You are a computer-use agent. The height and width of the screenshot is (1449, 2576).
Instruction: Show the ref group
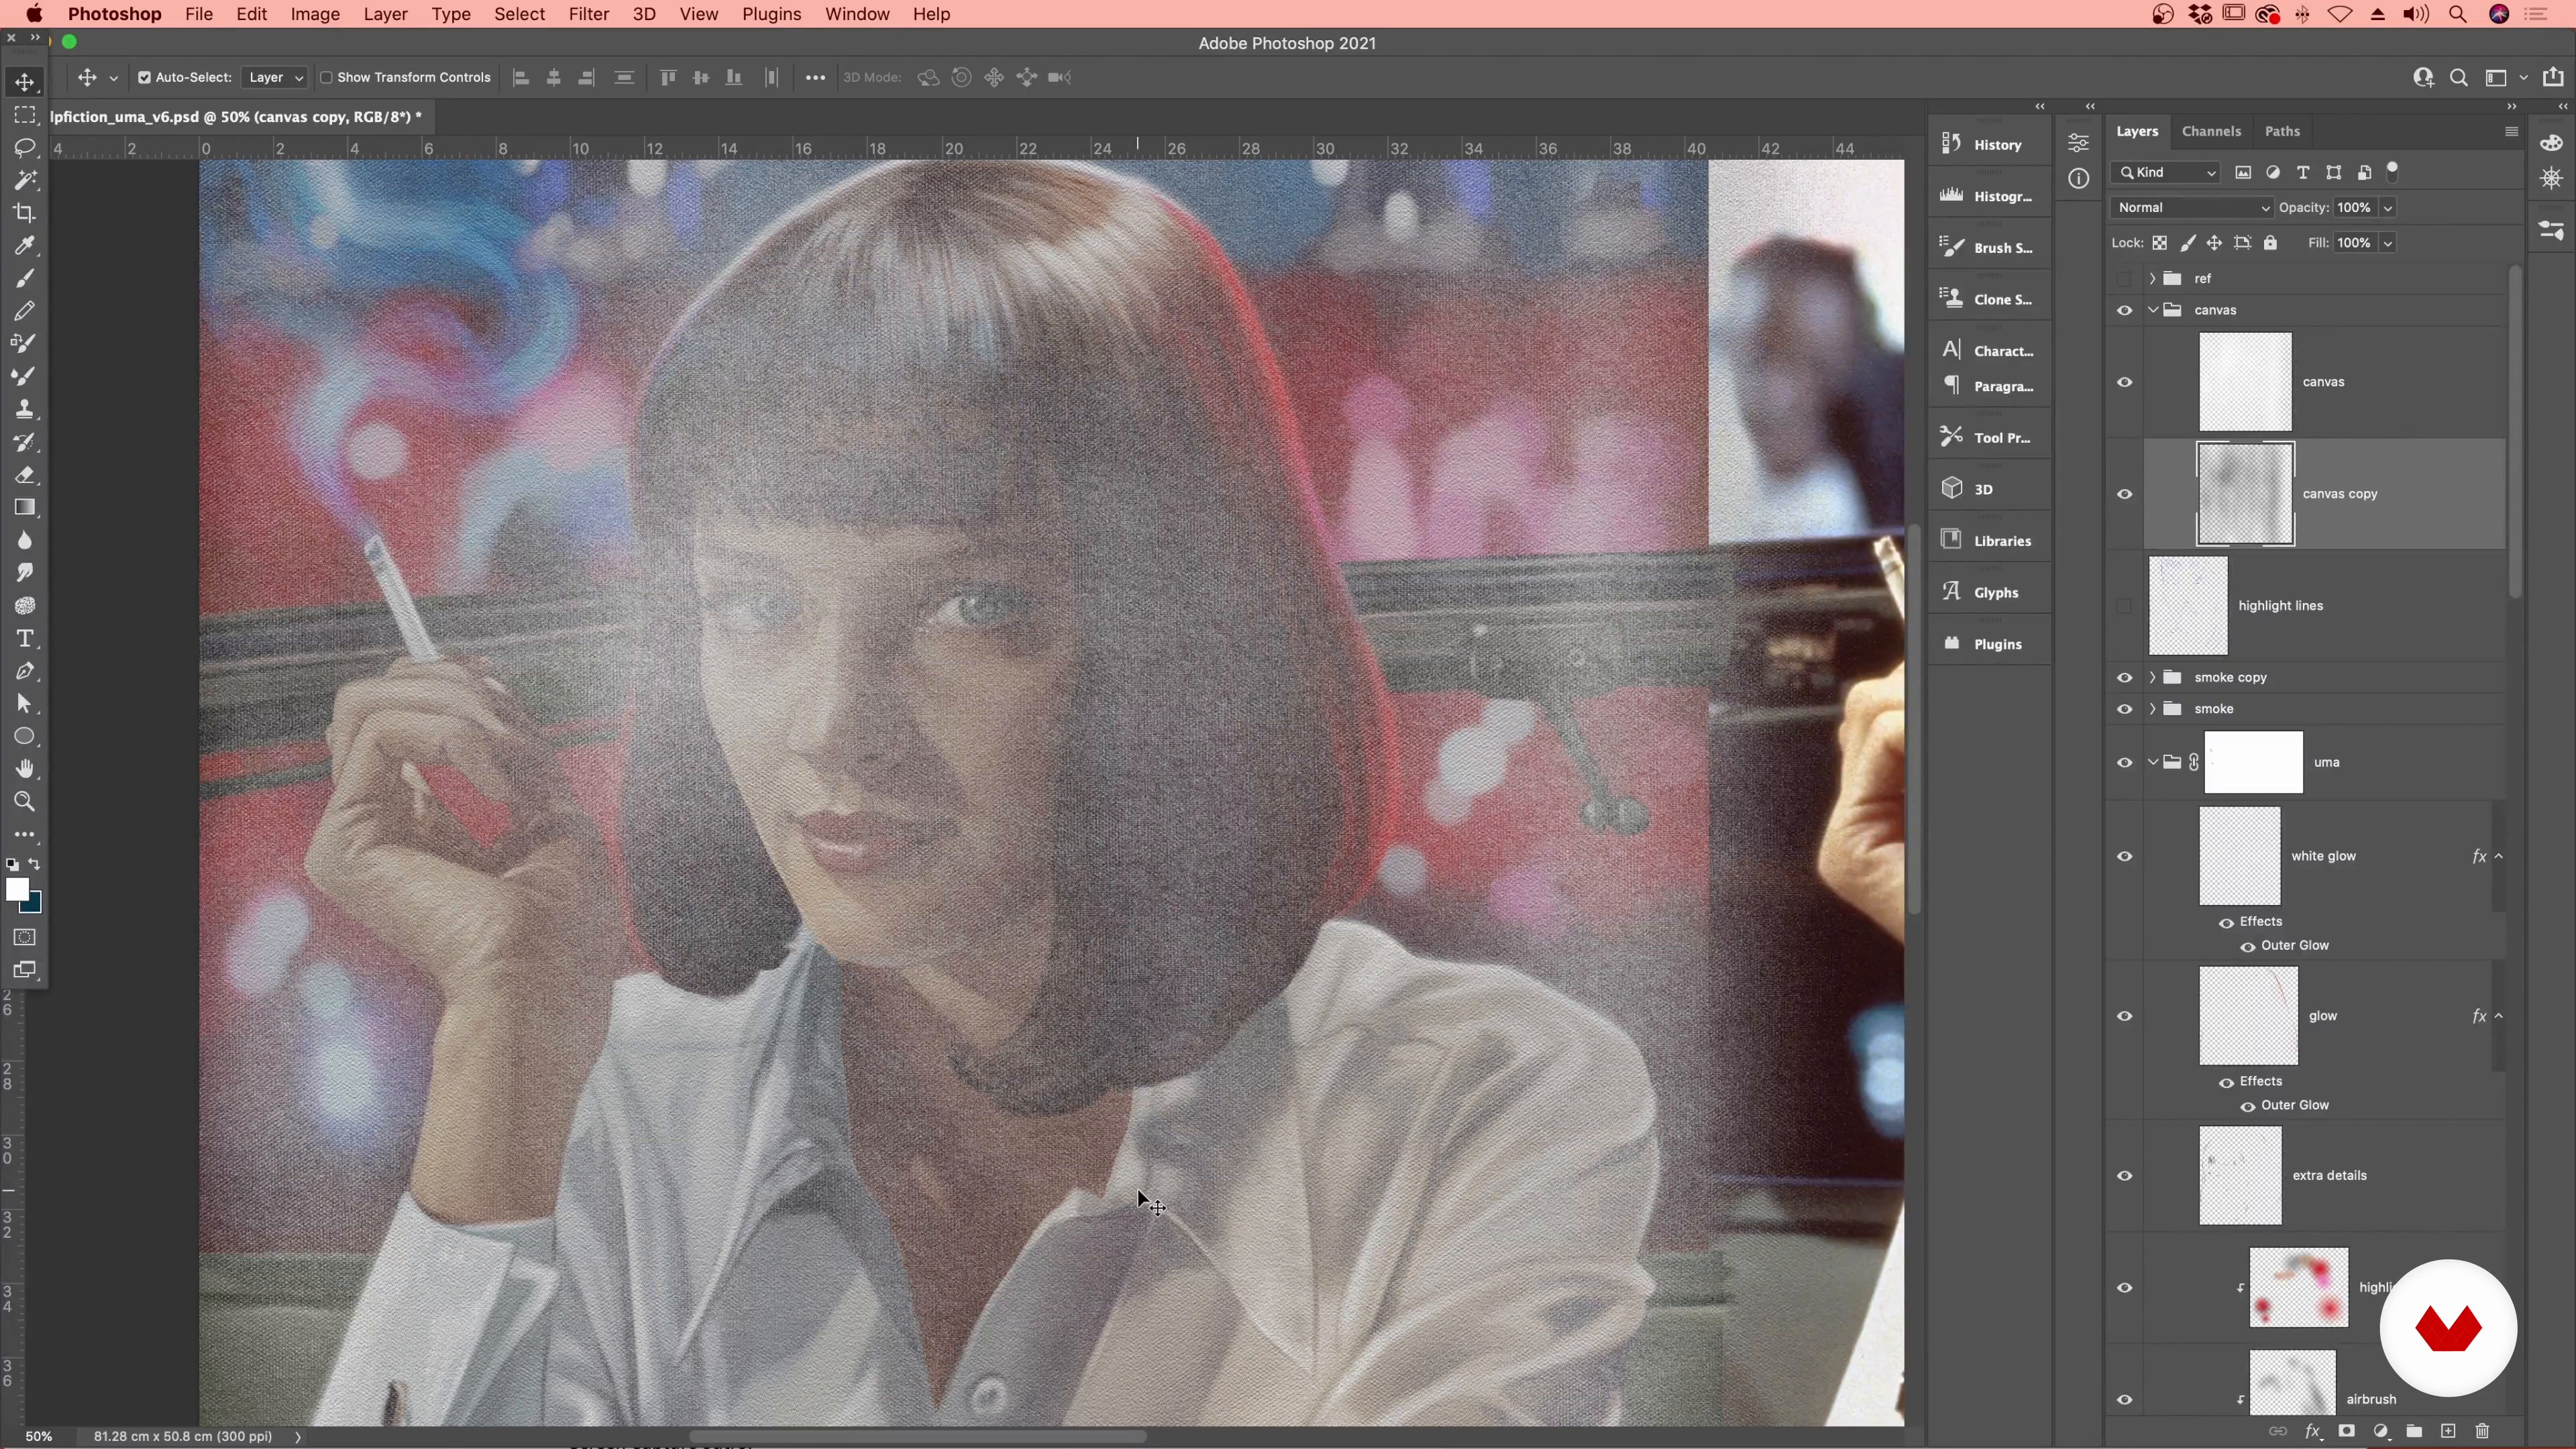[2125, 279]
